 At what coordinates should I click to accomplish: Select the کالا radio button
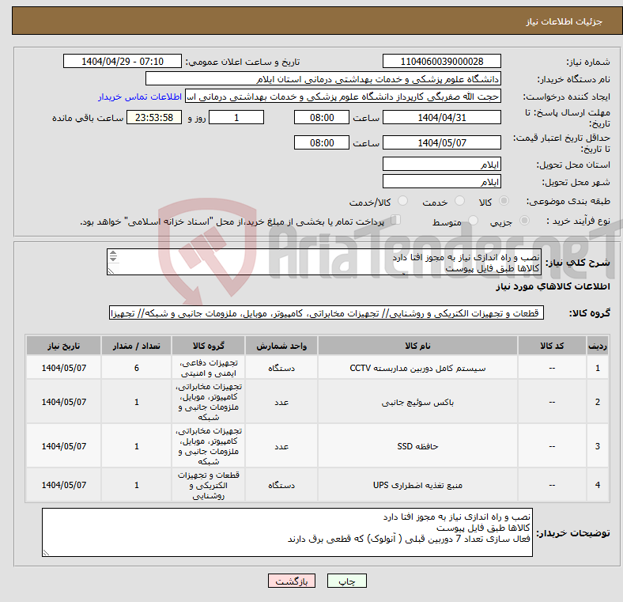click(x=504, y=201)
